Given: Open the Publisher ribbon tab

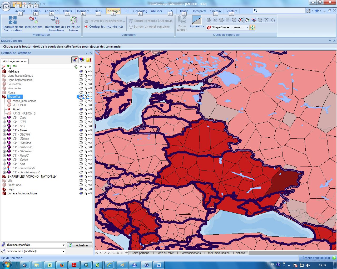Looking at the screenshot, I should (156, 11).
